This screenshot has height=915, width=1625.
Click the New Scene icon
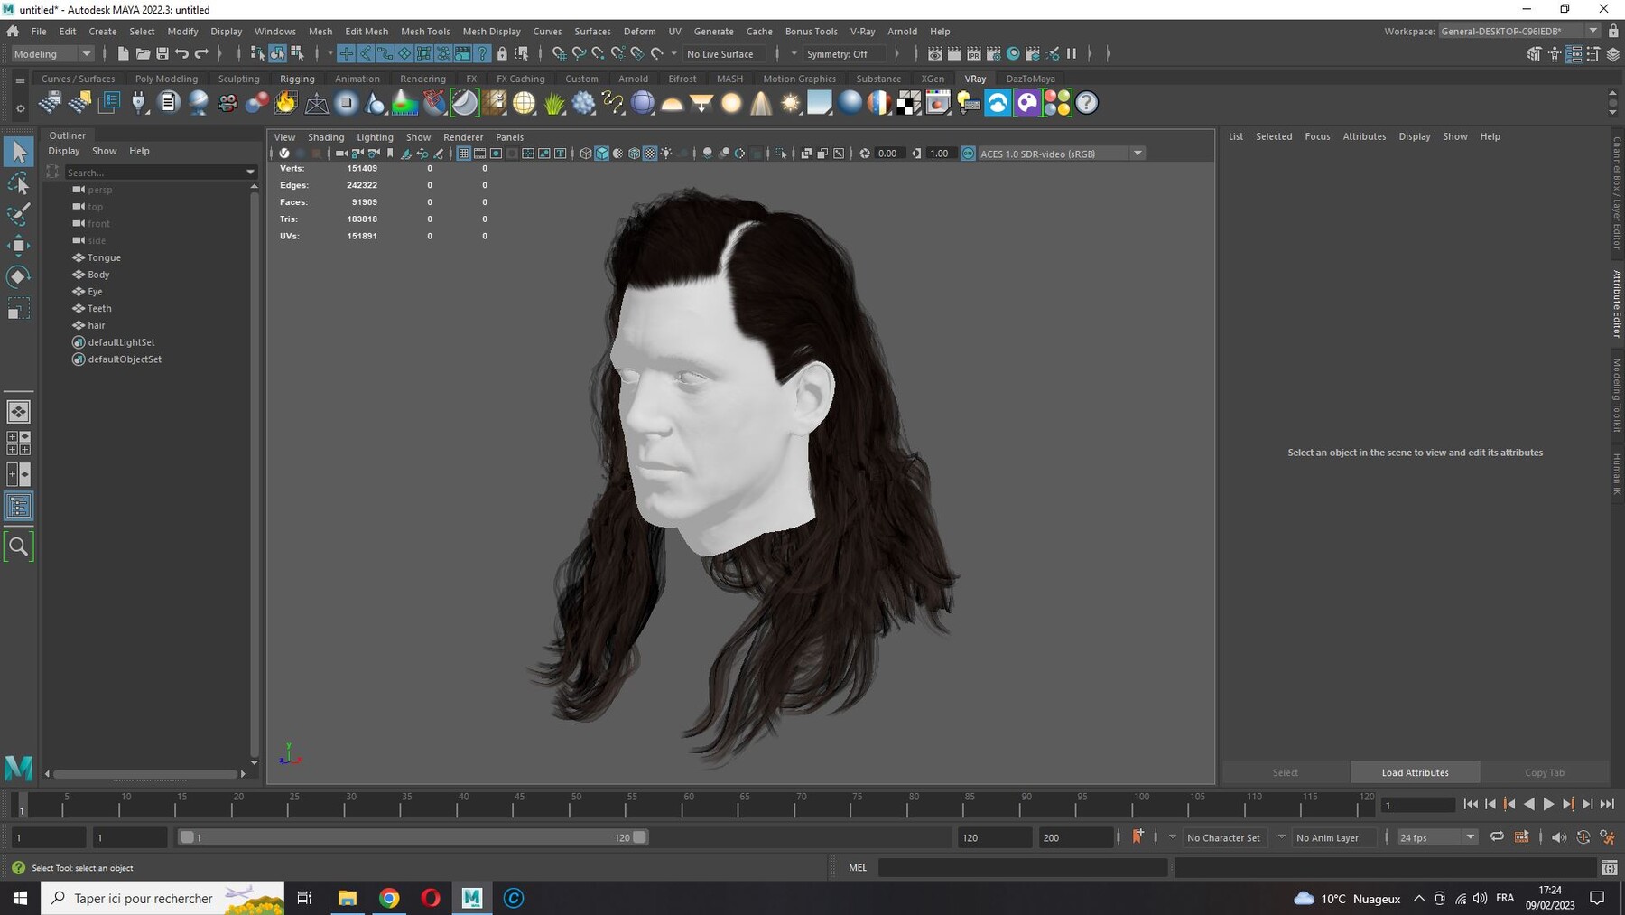[x=123, y=53]
